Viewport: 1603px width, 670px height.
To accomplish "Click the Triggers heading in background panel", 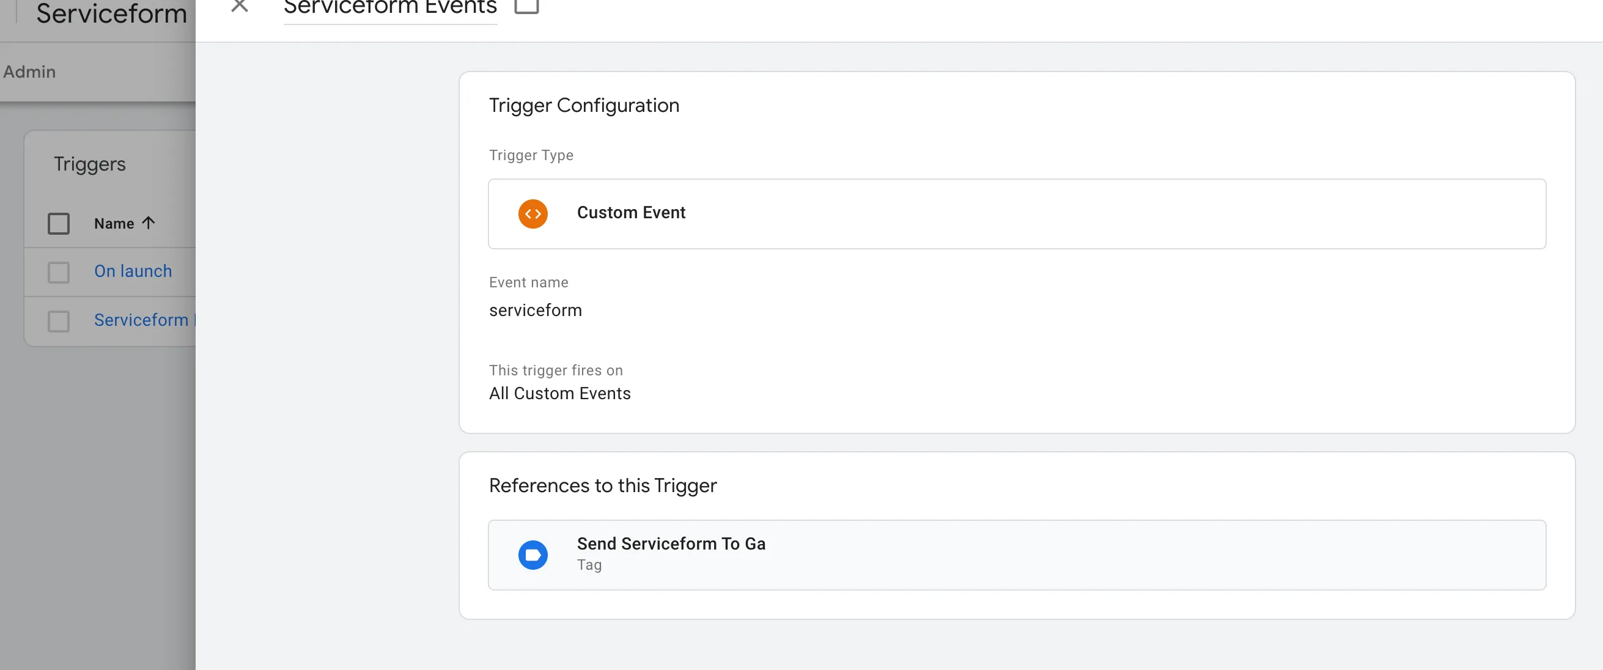I will [90, 164].
